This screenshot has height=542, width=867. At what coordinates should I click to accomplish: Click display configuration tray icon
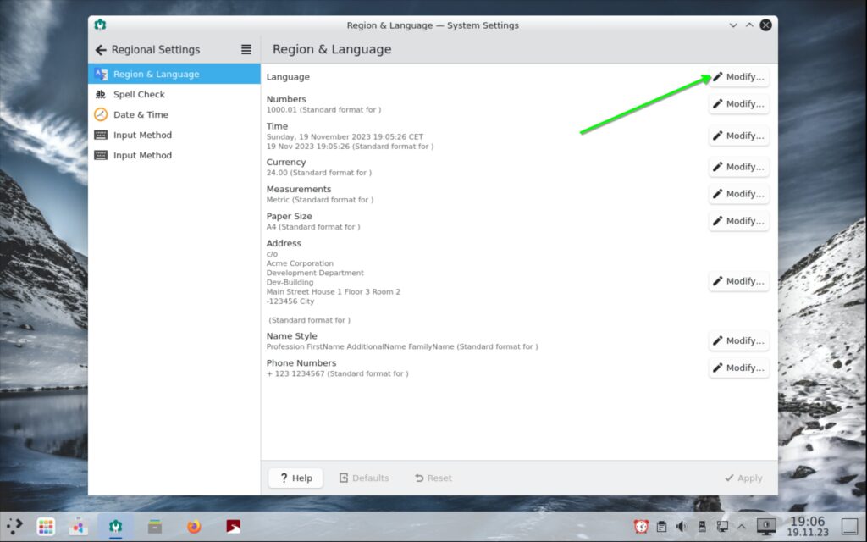point(766,527)
